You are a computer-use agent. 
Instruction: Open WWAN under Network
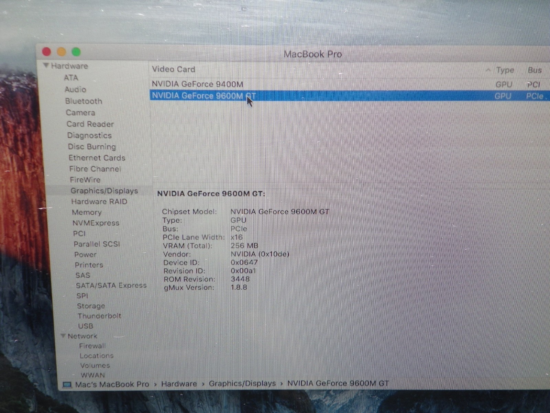coord(93,375)
